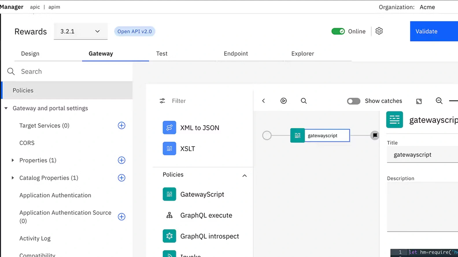Open the Application Authentication settings

(55, 195)
